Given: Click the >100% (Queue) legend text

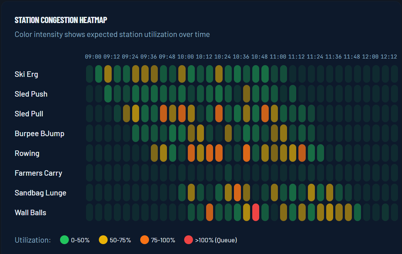Looking at the screenshot, I should [x=216, y=240].
